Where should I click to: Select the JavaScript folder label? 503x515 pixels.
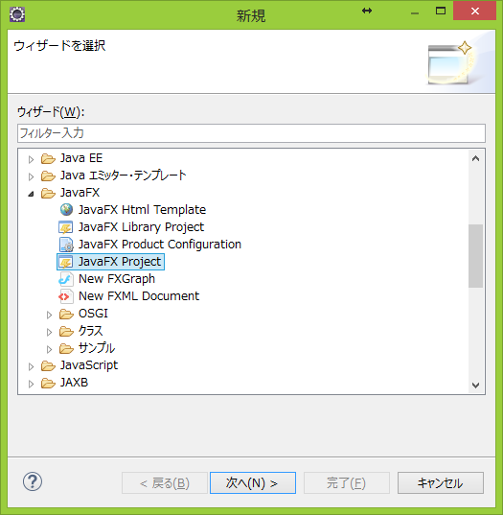coord(89,365)
